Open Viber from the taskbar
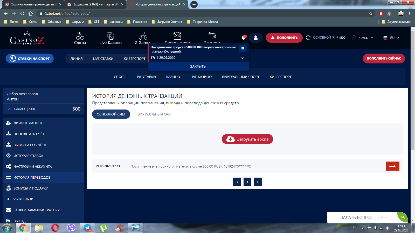The width and height of the screenshot is (415, 233). point(71,228)
